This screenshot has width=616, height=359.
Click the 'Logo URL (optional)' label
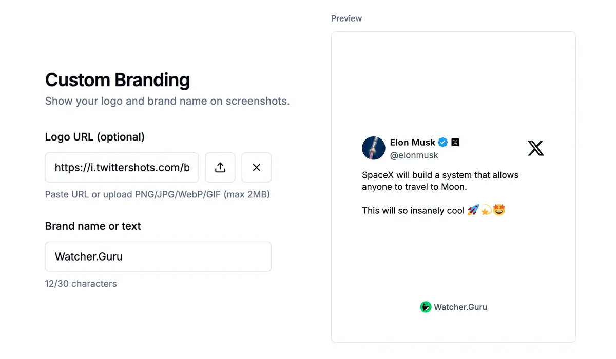95,137
